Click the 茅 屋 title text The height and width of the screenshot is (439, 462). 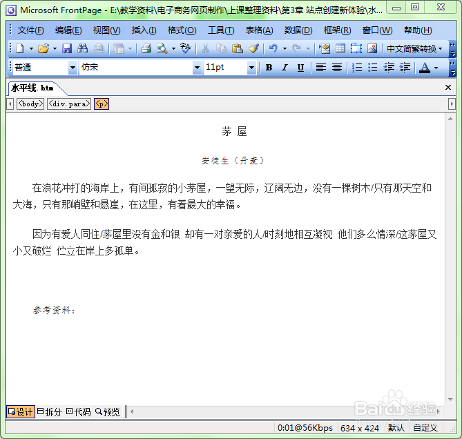(234, 131)
